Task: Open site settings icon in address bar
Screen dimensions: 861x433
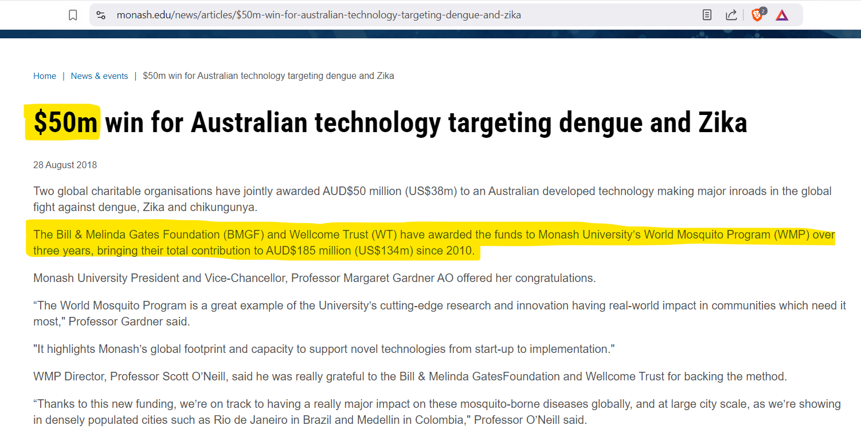Action: coord(101,15)
